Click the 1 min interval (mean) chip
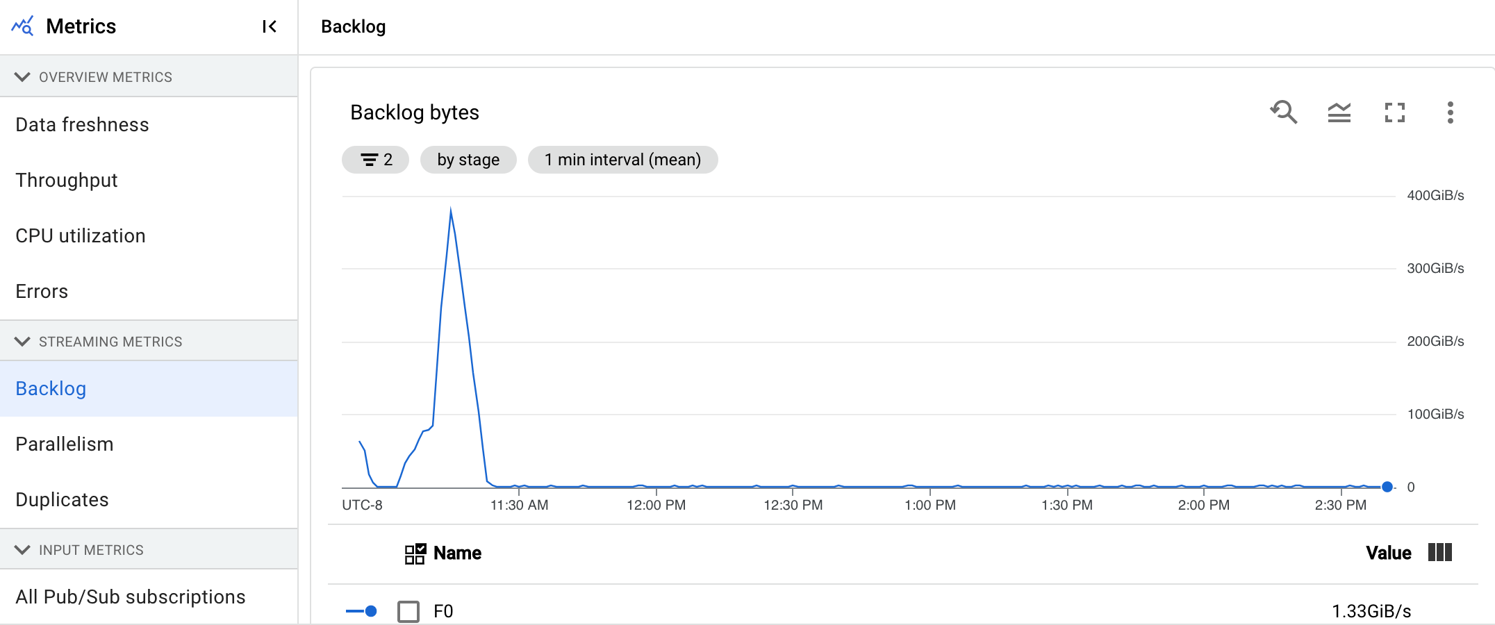This screenshot has height=625, width=1495. point(623,159)
